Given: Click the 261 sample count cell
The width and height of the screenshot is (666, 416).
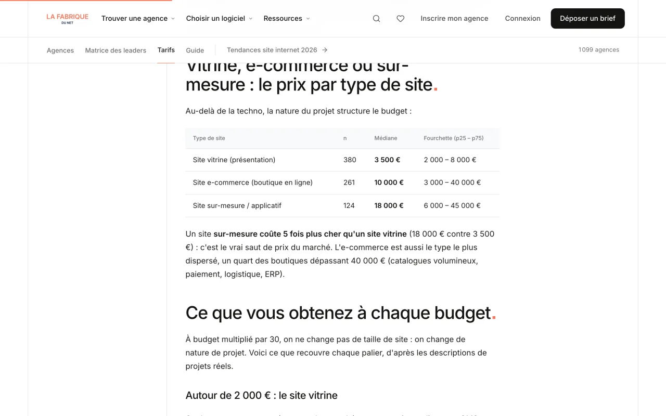Looking at the screenshot, I should point(349,183).
